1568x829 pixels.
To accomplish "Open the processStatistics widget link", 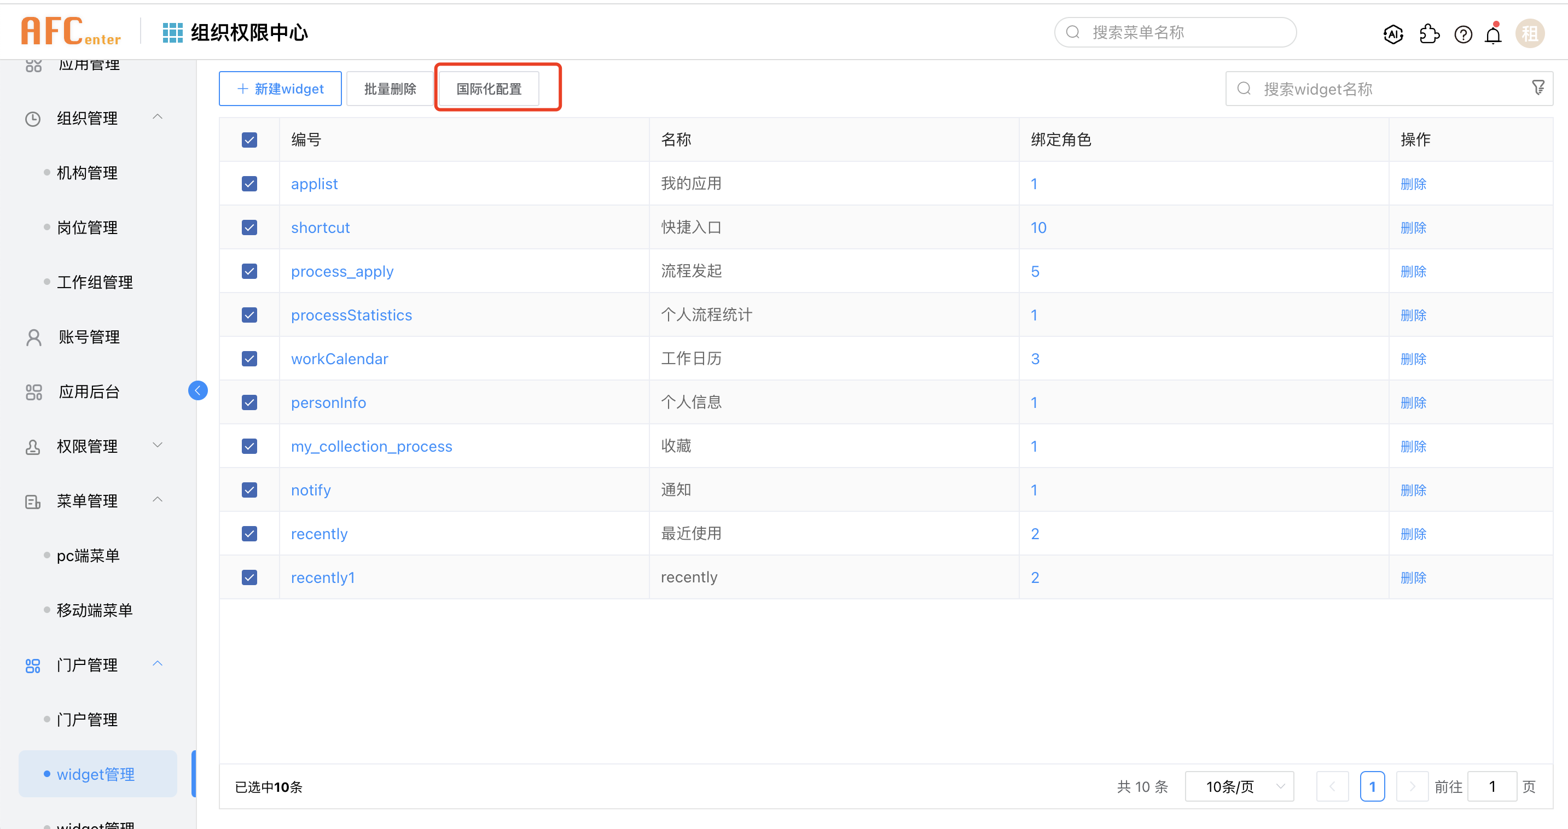I will 351,315.
